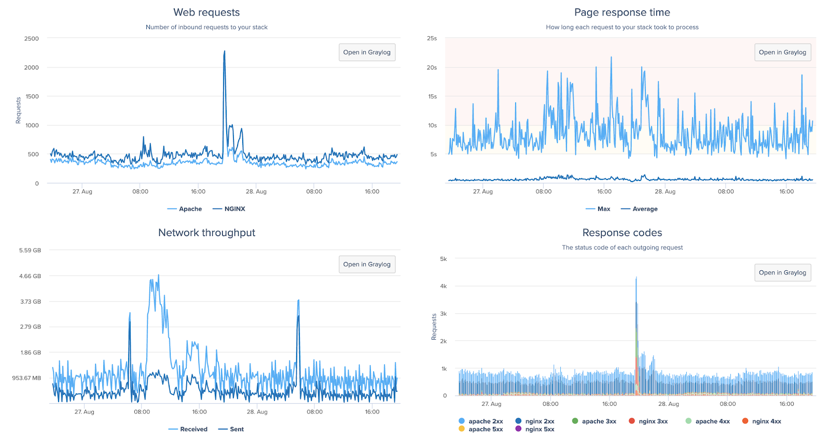This screenshot has height=442, width=830.
Task: Click the nginx 3xx legend dot
Action: click(632, 421)
